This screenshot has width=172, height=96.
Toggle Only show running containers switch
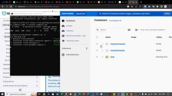pyautogui.click(x=137, y=30)
